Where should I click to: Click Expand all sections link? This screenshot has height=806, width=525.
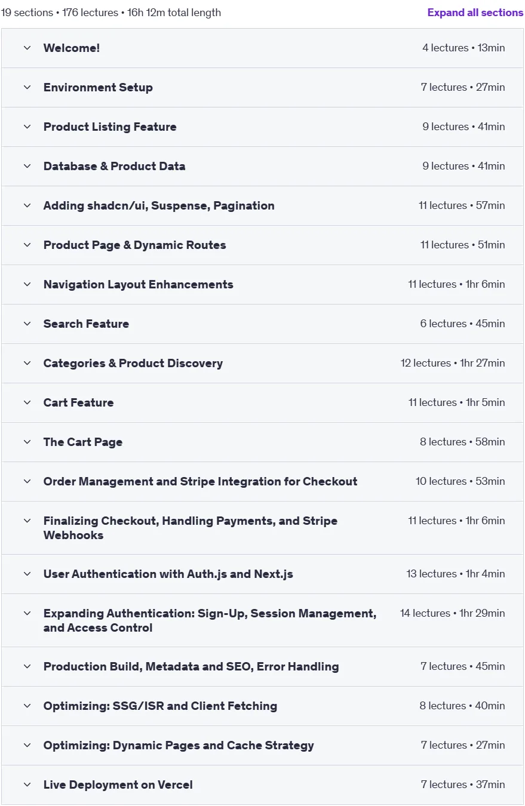[475, 13]
